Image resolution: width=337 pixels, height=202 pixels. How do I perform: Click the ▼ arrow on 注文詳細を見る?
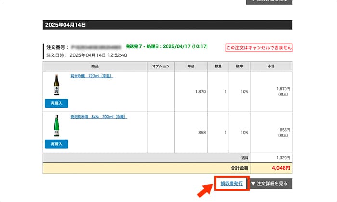(253, 184)
